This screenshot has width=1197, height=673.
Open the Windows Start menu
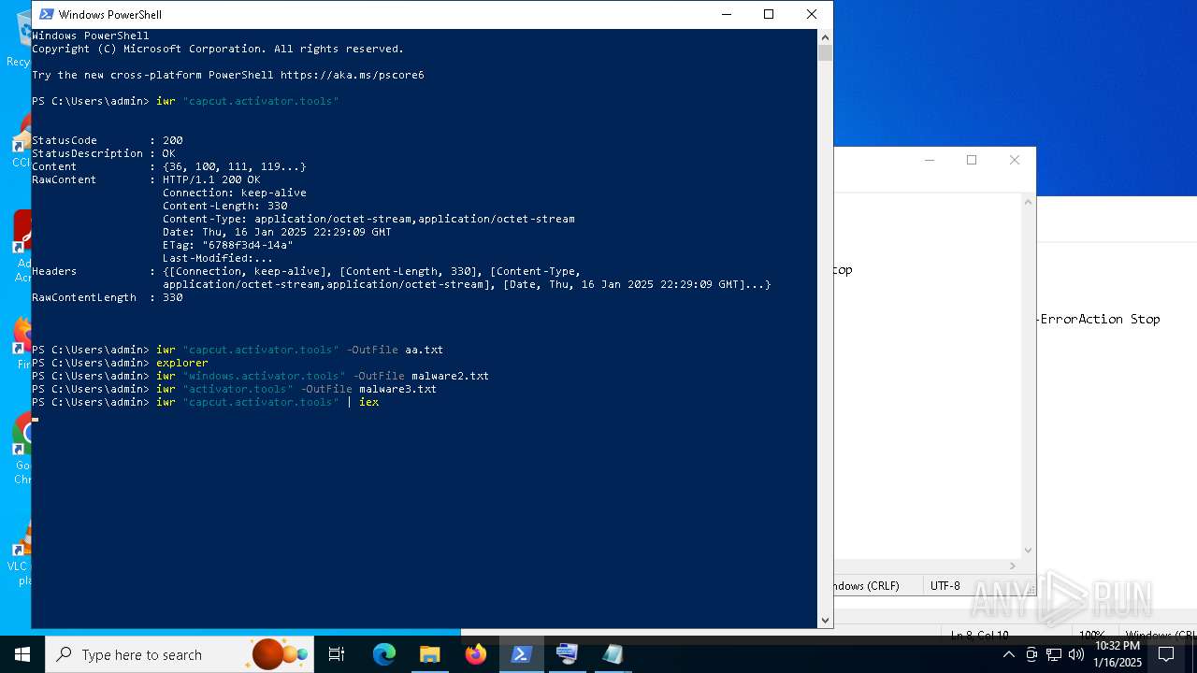(22, 654)
